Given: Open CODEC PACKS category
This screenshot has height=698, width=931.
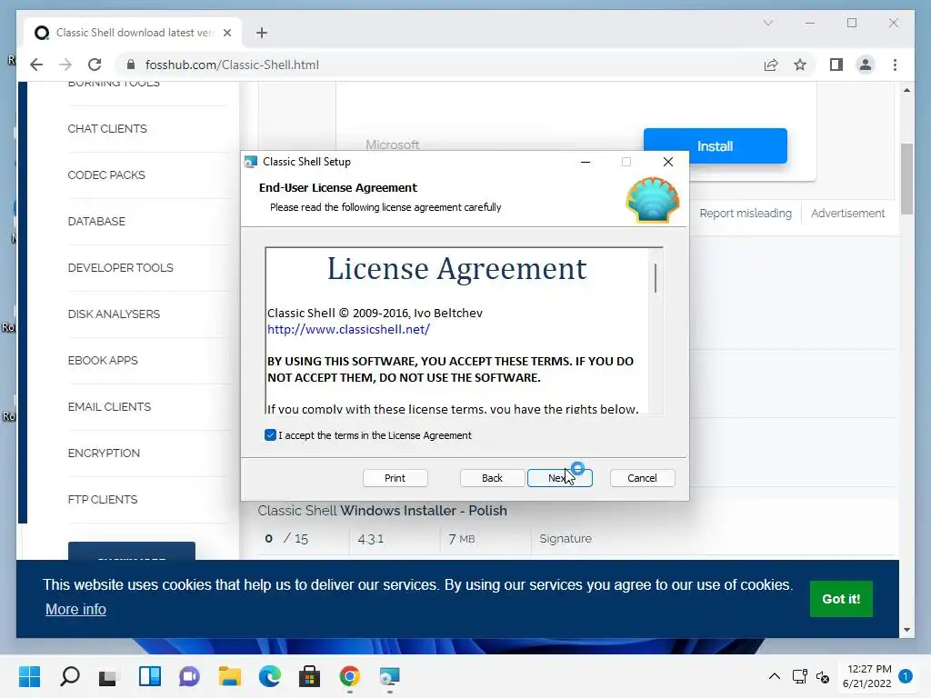Looking at the screenshot, I should (x=106, y=175).
